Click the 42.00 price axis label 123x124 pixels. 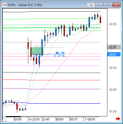tap(113, 90)
